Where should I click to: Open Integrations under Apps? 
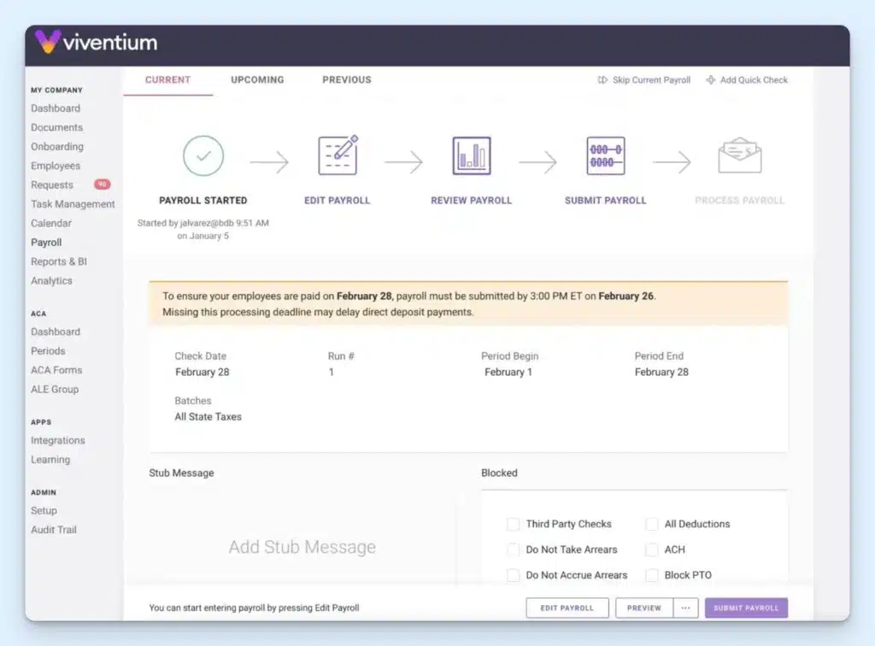tap(58, 440)
